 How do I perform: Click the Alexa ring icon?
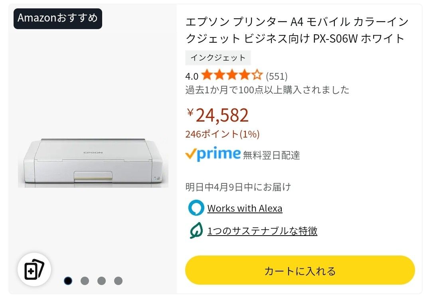(x=196, y=208)
